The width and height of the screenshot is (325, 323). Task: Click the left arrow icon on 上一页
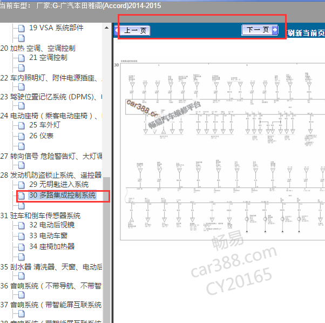[x=117, y=31]
